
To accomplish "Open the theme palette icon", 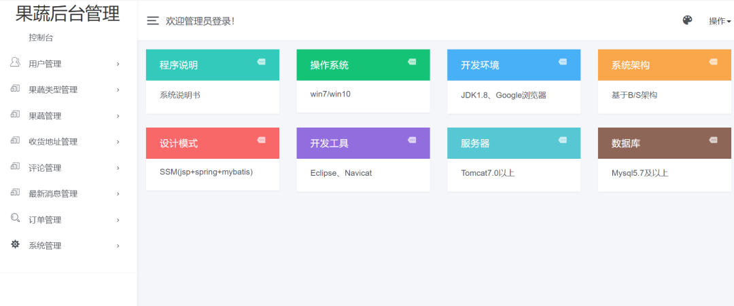I will tap(687, 20).
